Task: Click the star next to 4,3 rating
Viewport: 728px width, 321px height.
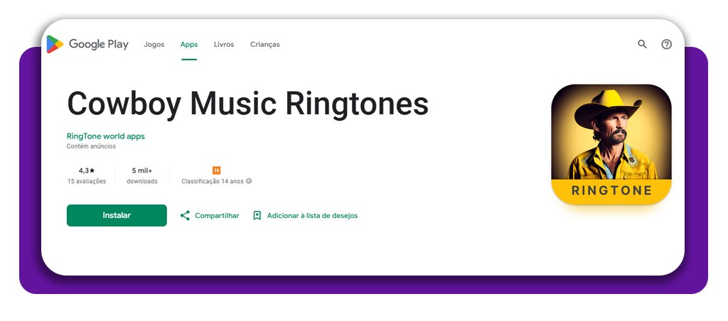Action: (92, 170)
